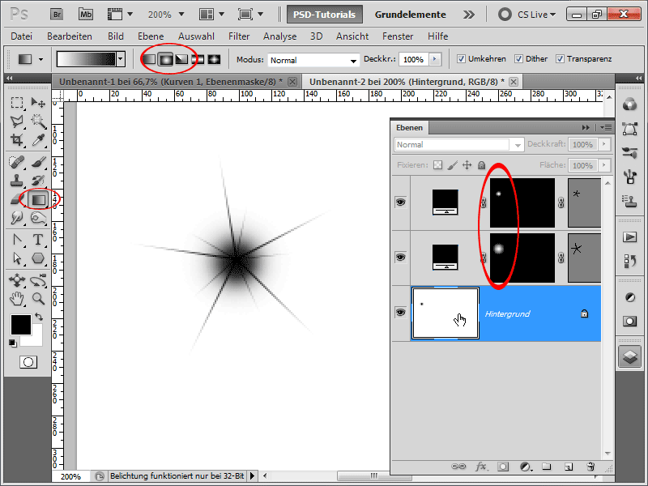Screen dimensions: 648x486
Task: Hide the Hintergrund layer
Action: click(400, 313)
